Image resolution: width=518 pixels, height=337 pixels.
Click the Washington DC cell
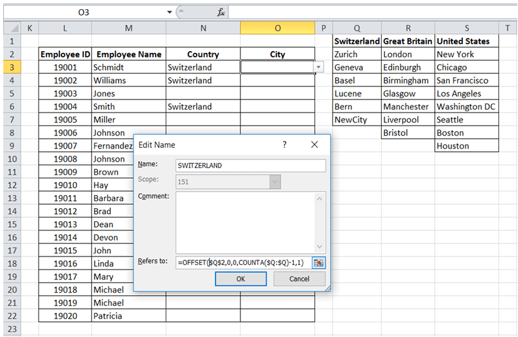point(467,107)
